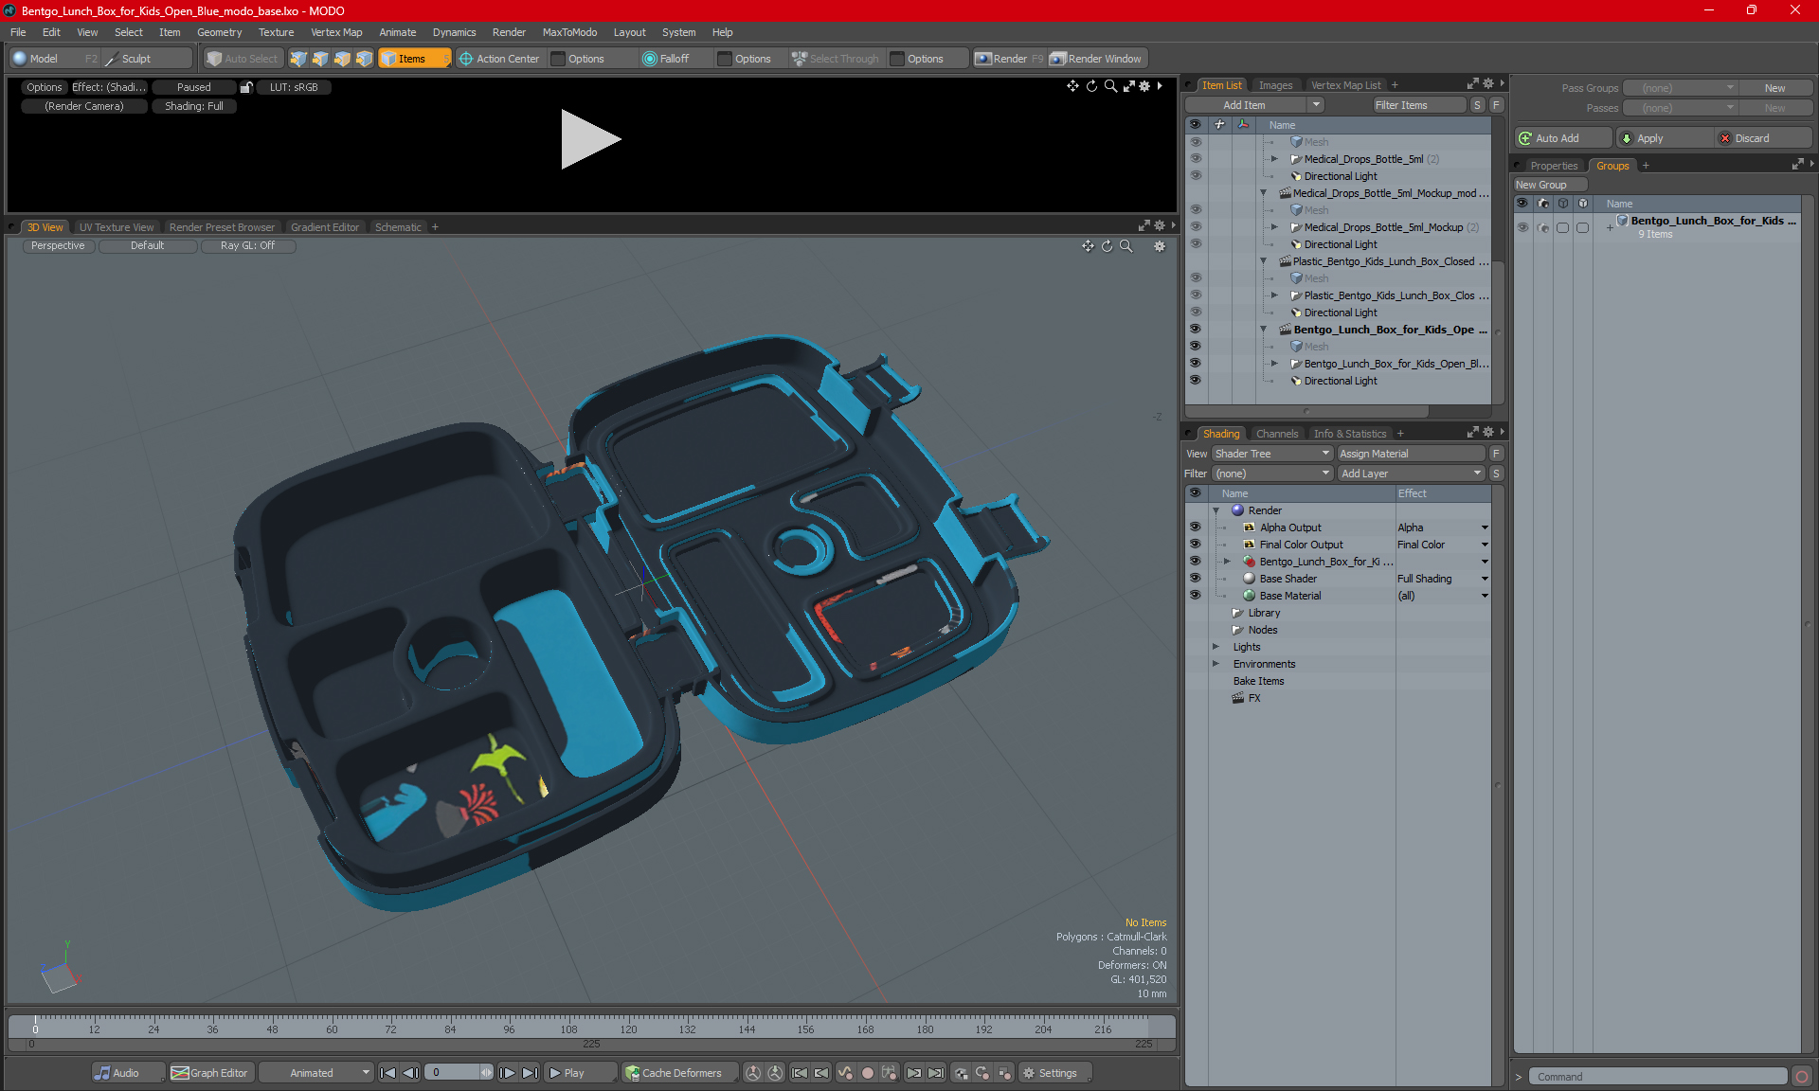Open 3D viewport settings gear
Viewport: 1819px width, 1091px height.
[x=1159, y=246]
